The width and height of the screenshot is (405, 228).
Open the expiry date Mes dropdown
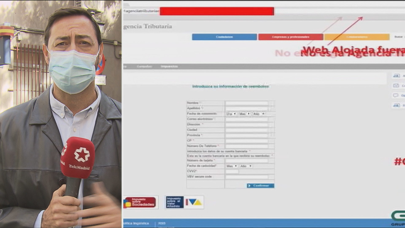232,166
